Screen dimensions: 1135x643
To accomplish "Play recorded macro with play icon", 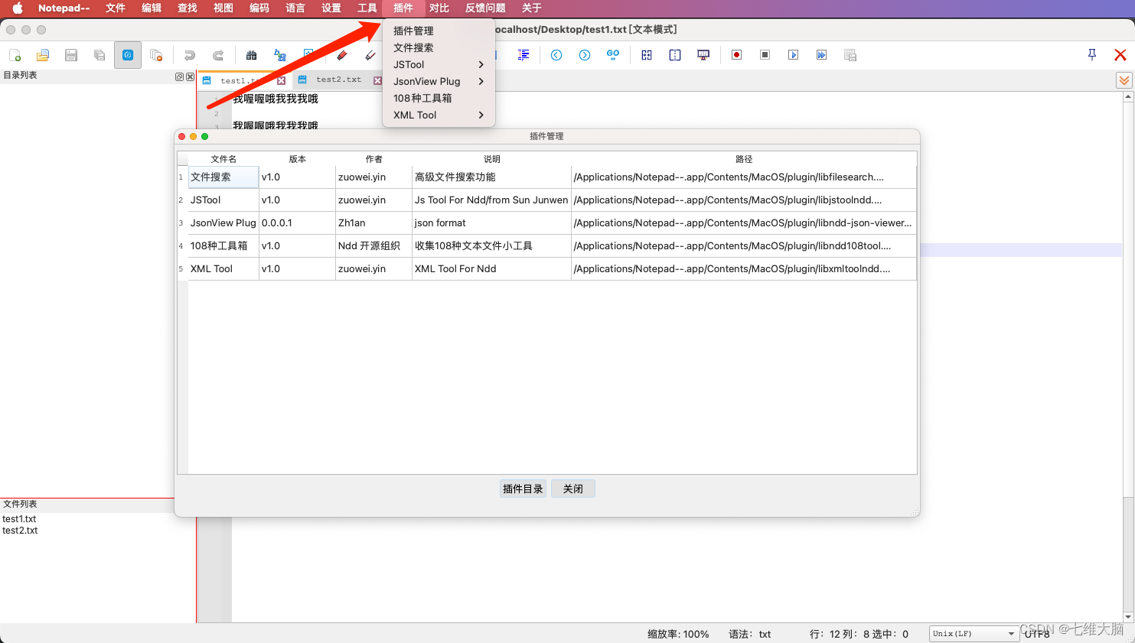I will [x=793, y=55].
